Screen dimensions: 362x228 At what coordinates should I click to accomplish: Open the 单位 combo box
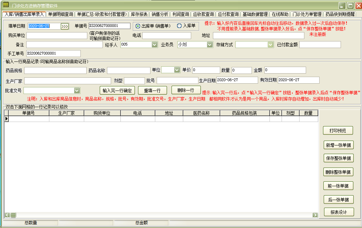tap(177, 70)
